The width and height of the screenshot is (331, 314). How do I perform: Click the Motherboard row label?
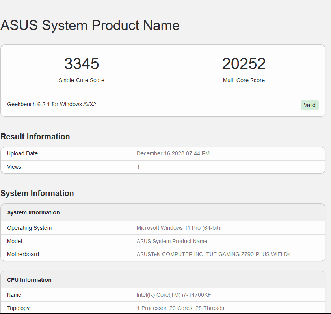(x=23, y=254)
